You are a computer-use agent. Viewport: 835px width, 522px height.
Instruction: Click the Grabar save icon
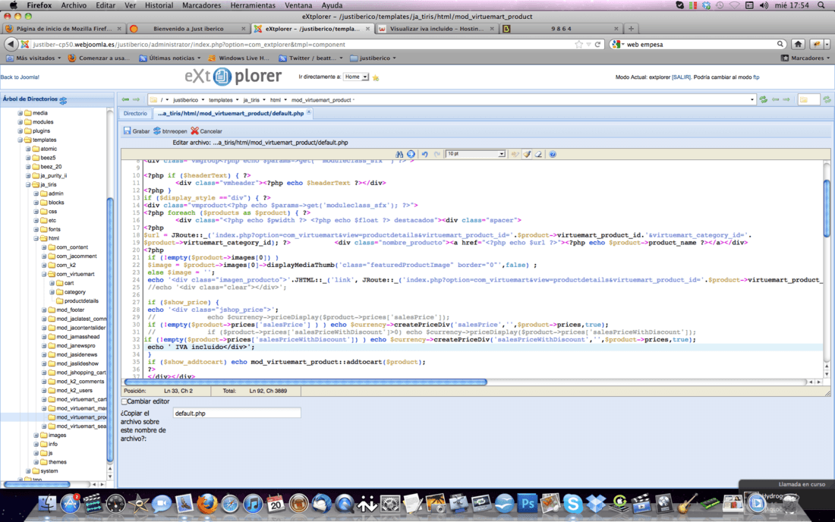coord(127,131)
